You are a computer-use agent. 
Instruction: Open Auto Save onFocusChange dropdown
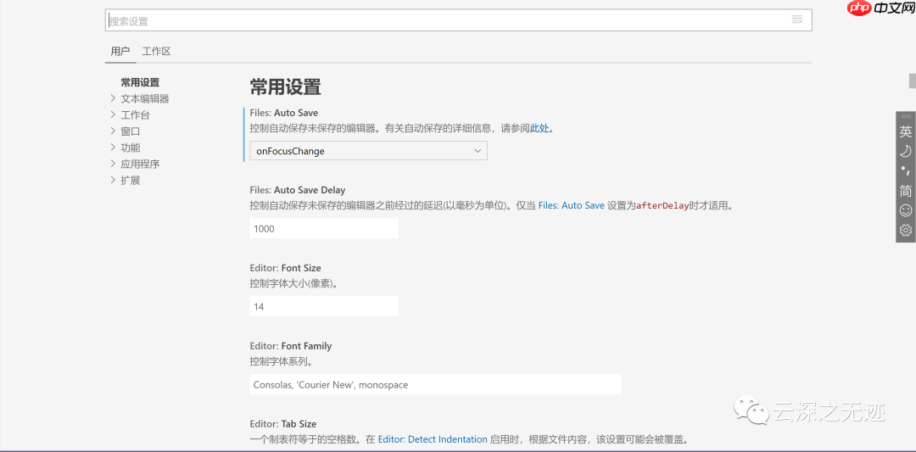(x=369, y=151)
